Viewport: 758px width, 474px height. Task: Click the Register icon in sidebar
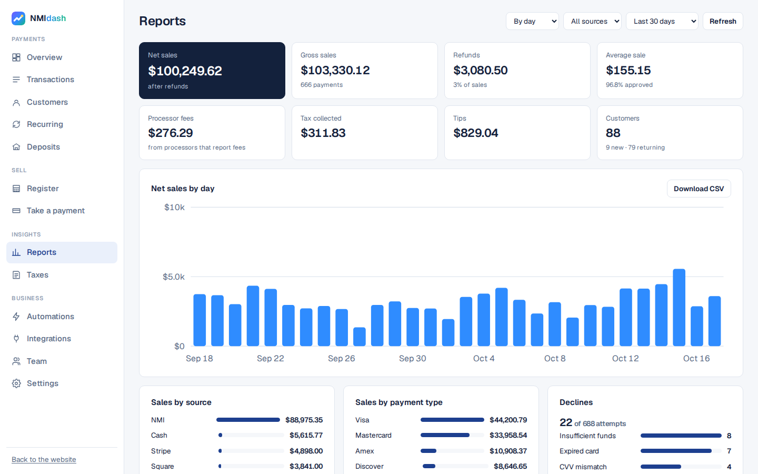(x=16, y=189)
